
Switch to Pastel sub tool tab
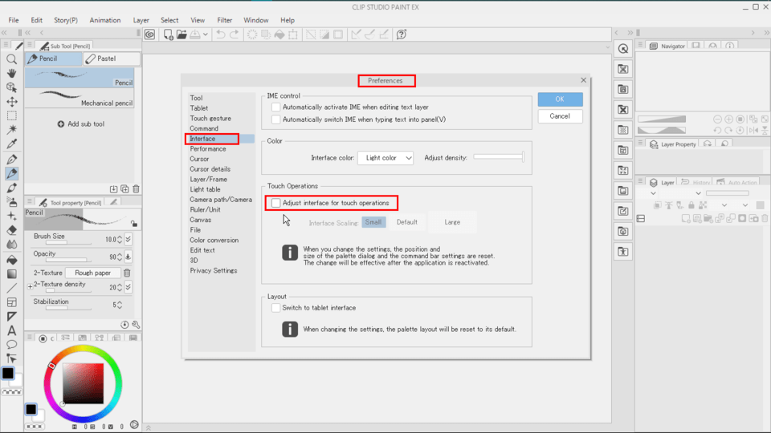click(x=111, y=59)
